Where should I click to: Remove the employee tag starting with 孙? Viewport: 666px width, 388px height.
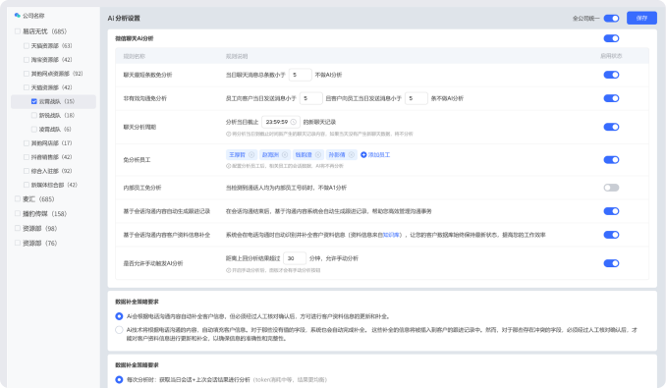[352, 155]
